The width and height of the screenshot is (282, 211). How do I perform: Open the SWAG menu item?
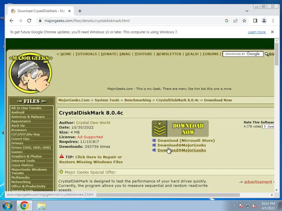click(125, 54)
